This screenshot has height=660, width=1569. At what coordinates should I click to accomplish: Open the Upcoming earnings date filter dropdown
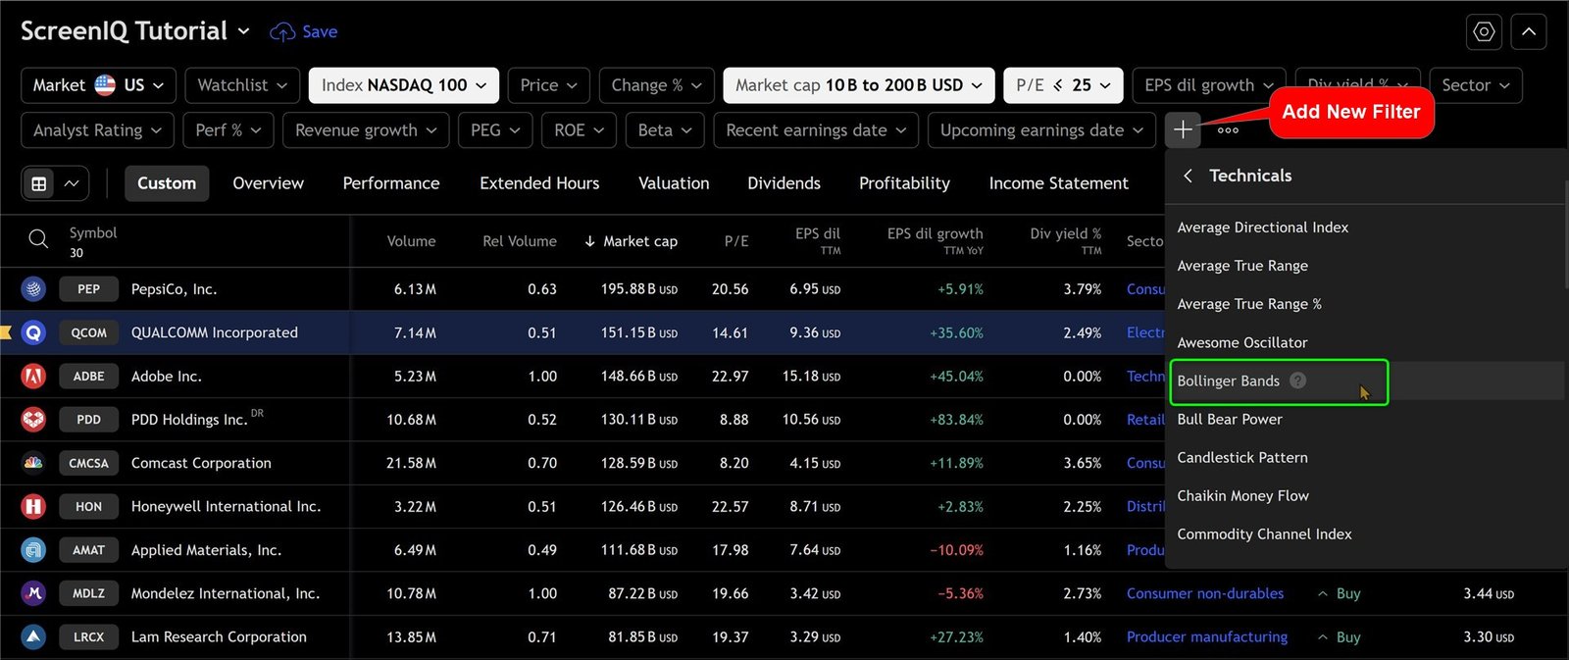point(1041,130)
